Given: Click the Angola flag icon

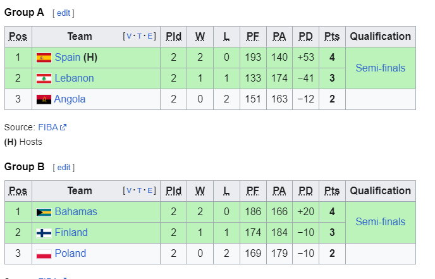Looking at the screenshot, I should click(44, 99).
